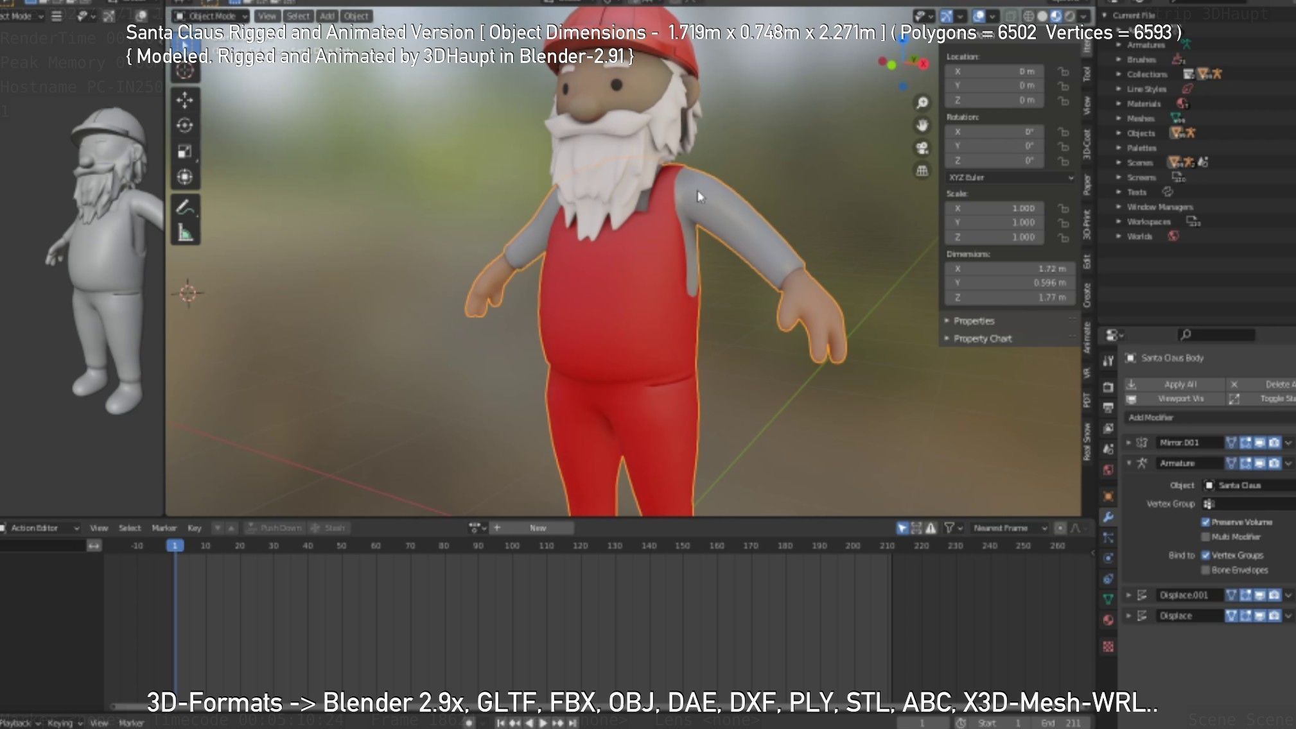Open the Active Tool settings properties tab

click(x=1108, y=361)
